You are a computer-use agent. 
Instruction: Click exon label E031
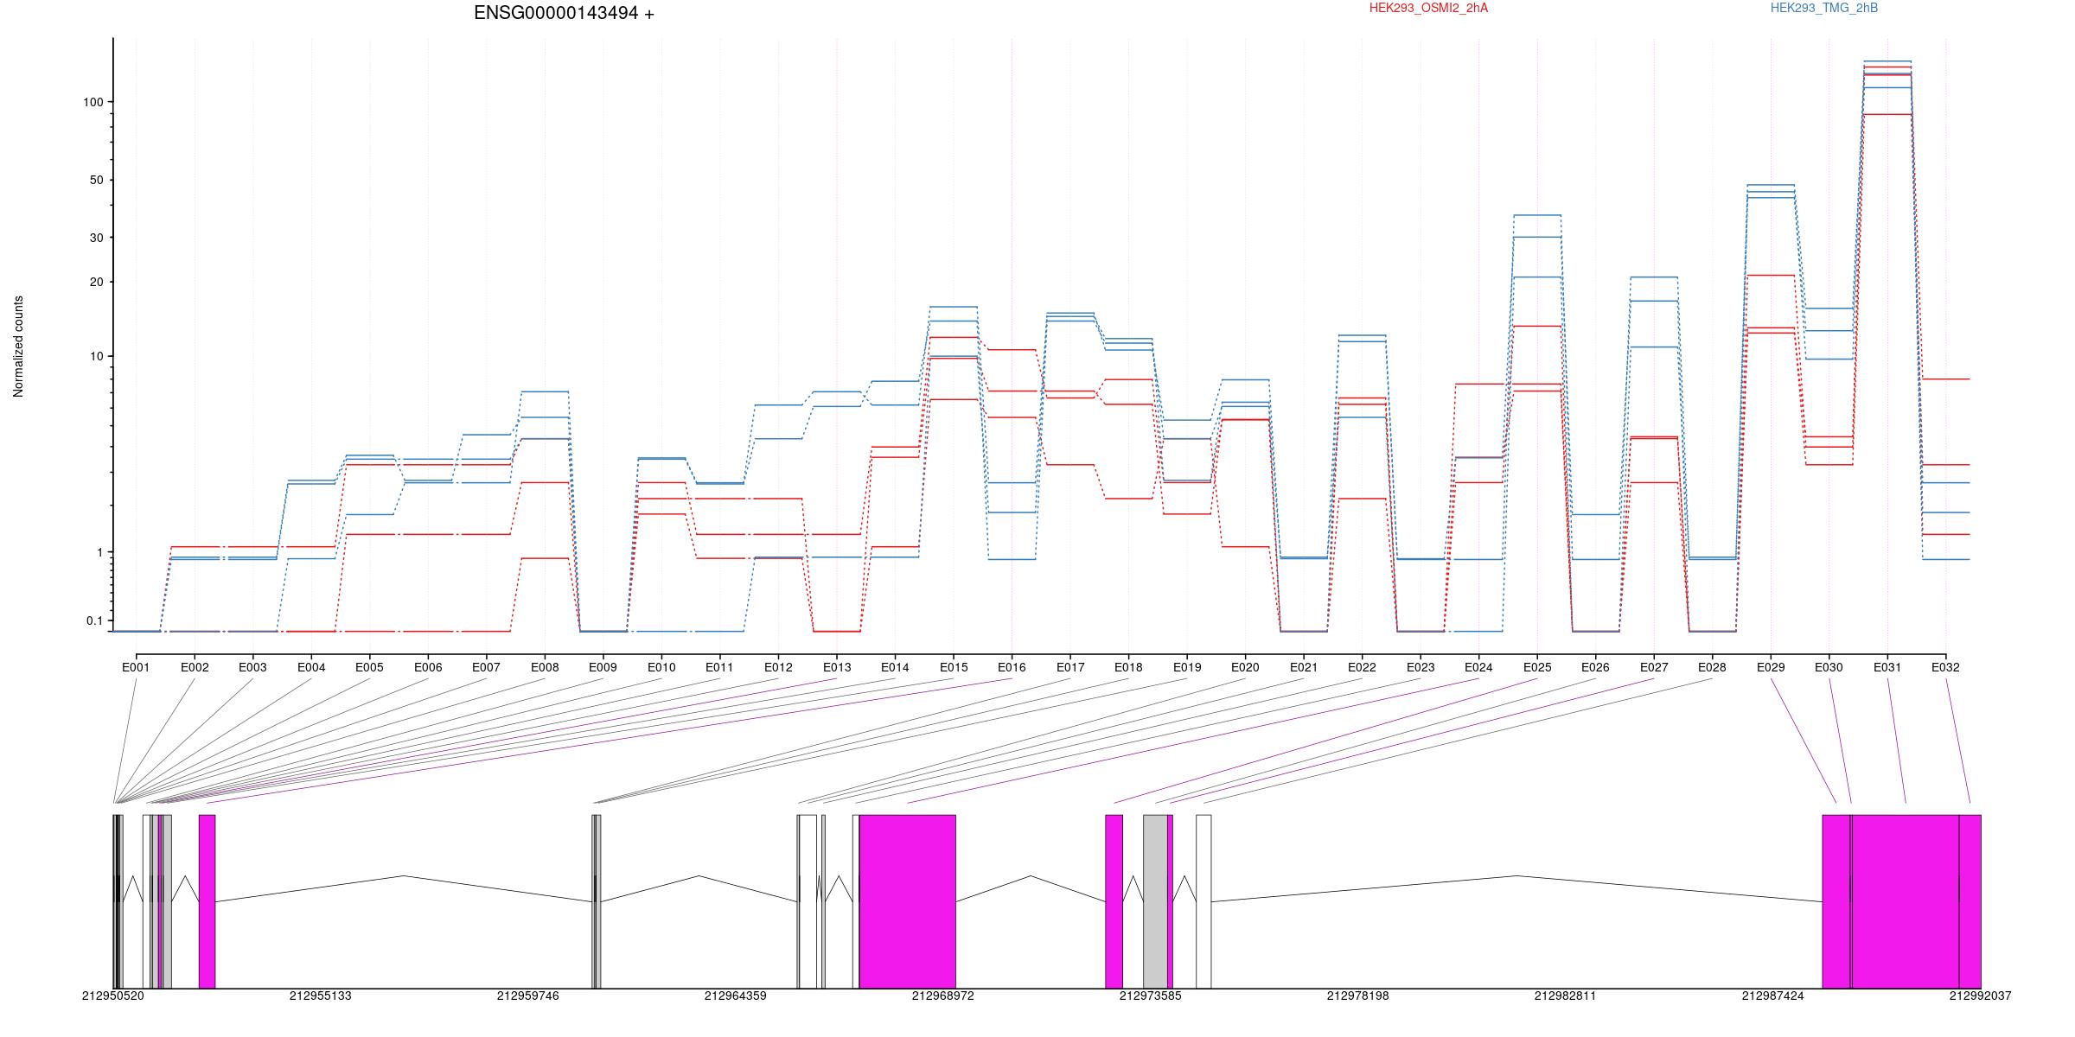(x=1887, y=667)
